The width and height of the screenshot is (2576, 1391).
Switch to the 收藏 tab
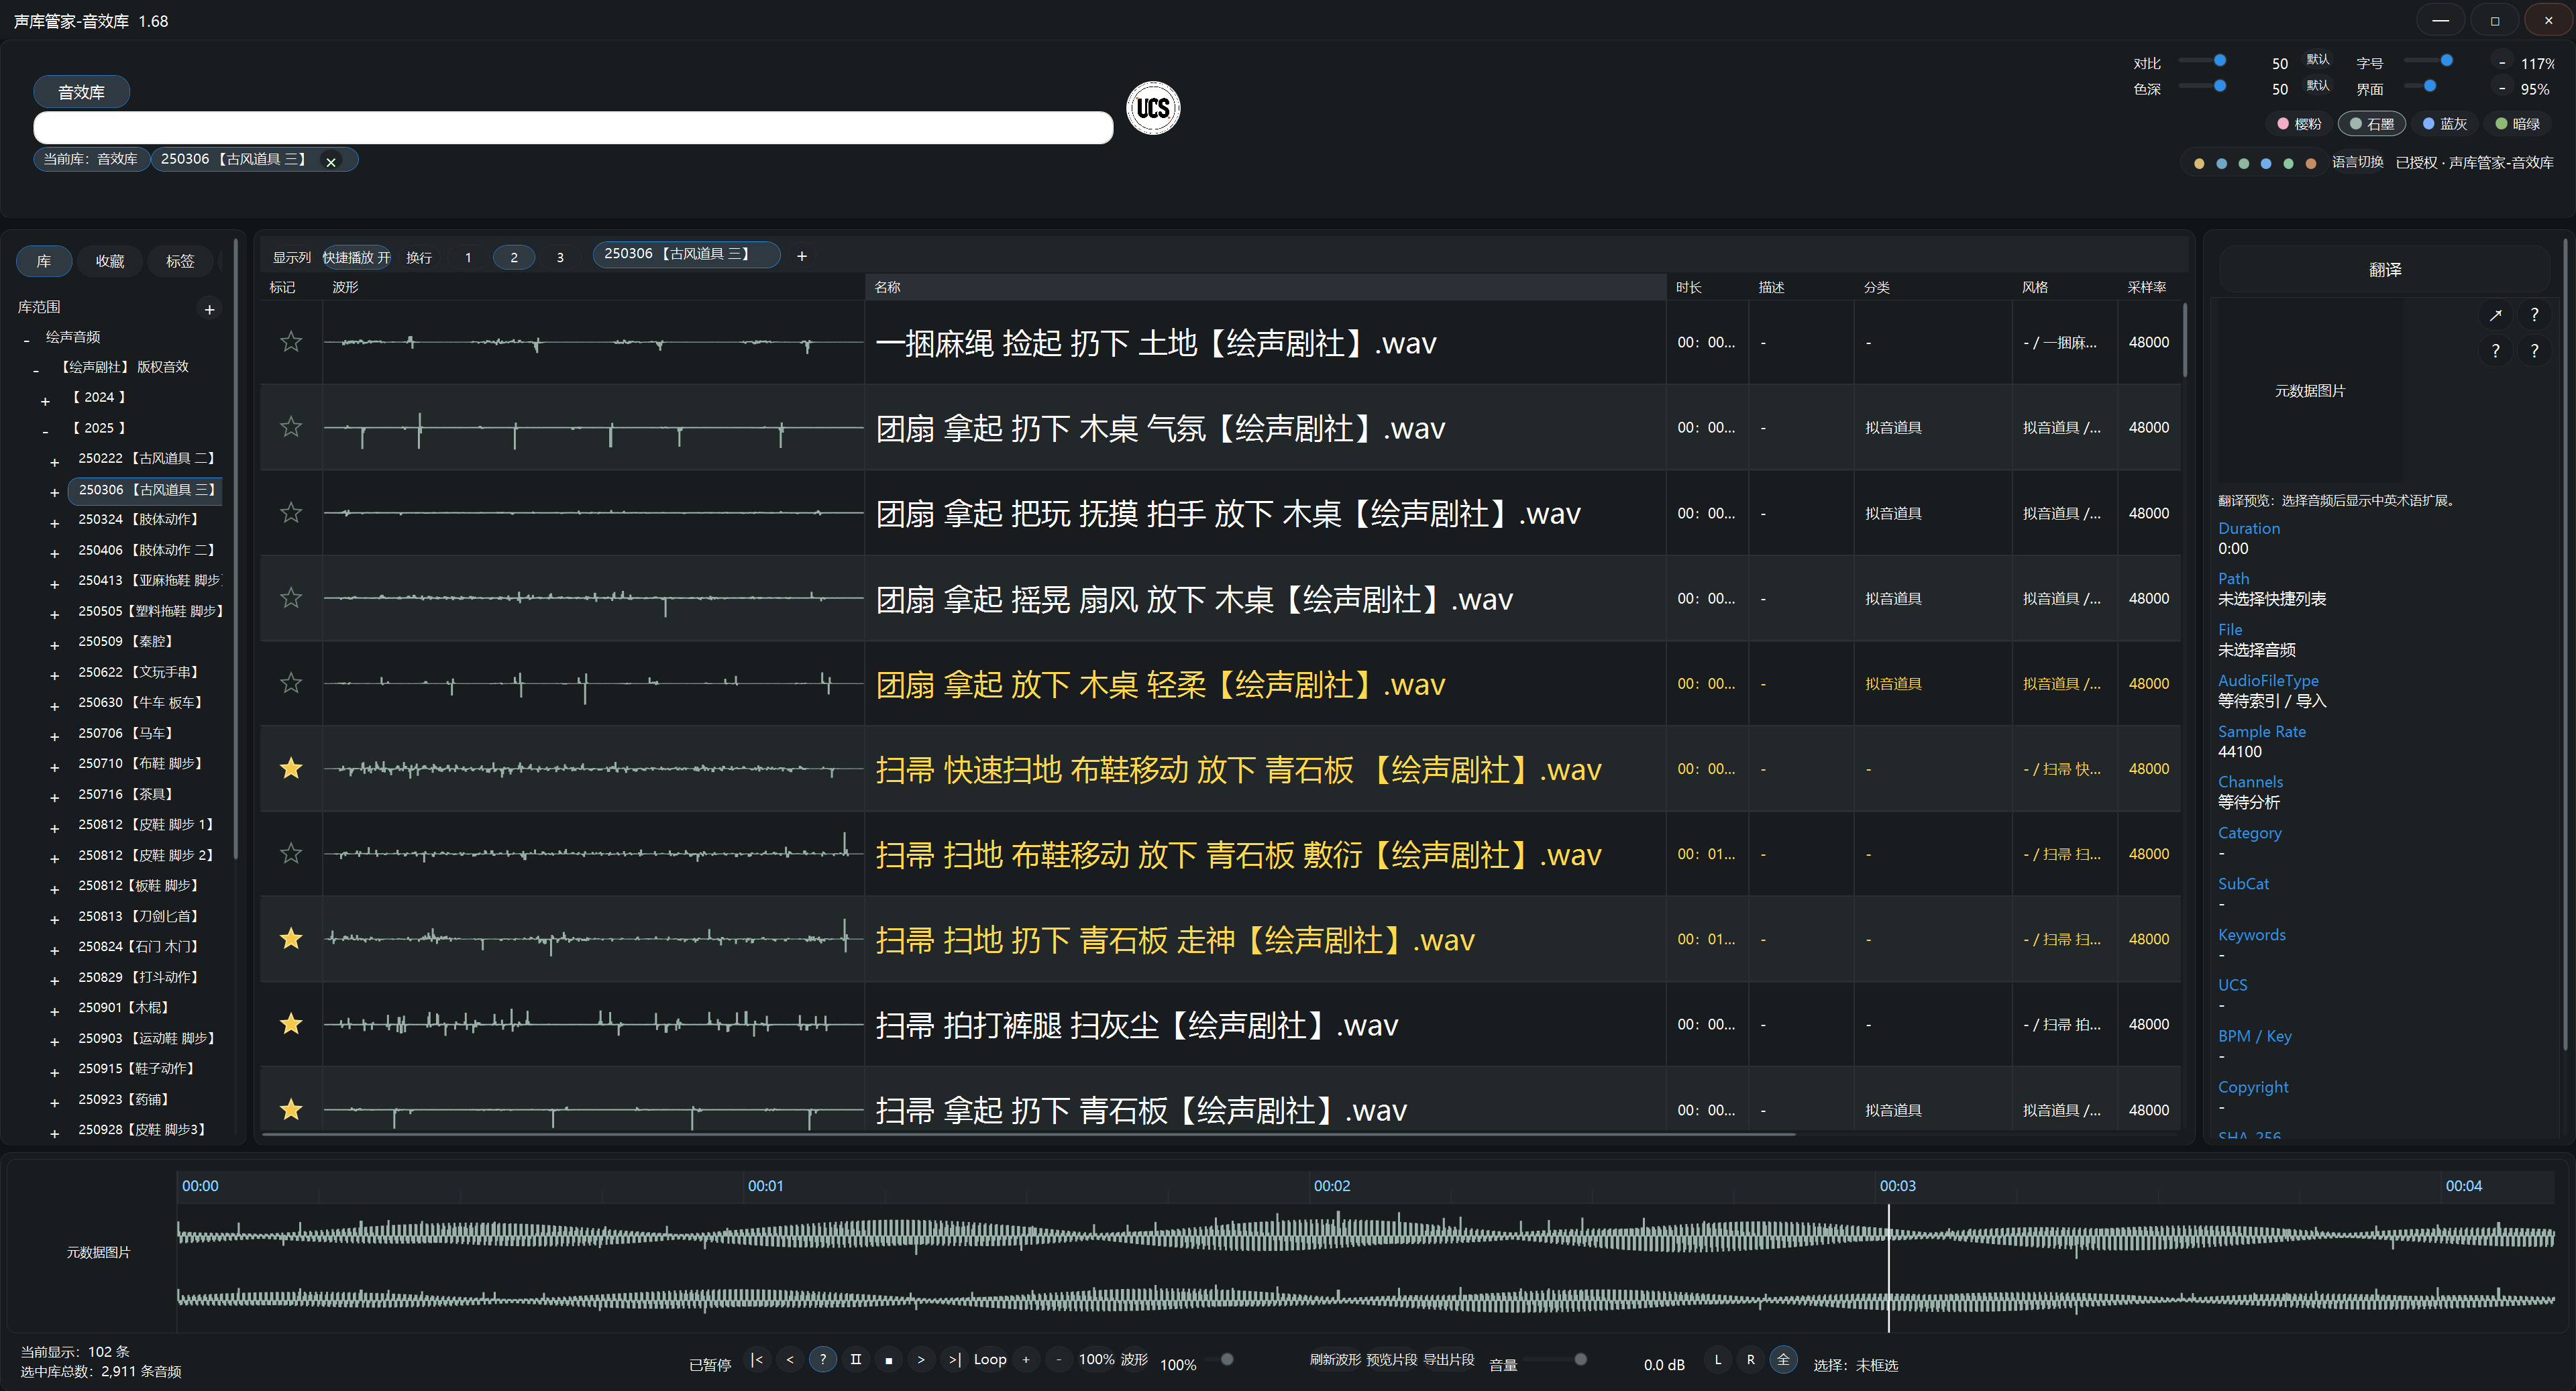(x=110, y=261)
